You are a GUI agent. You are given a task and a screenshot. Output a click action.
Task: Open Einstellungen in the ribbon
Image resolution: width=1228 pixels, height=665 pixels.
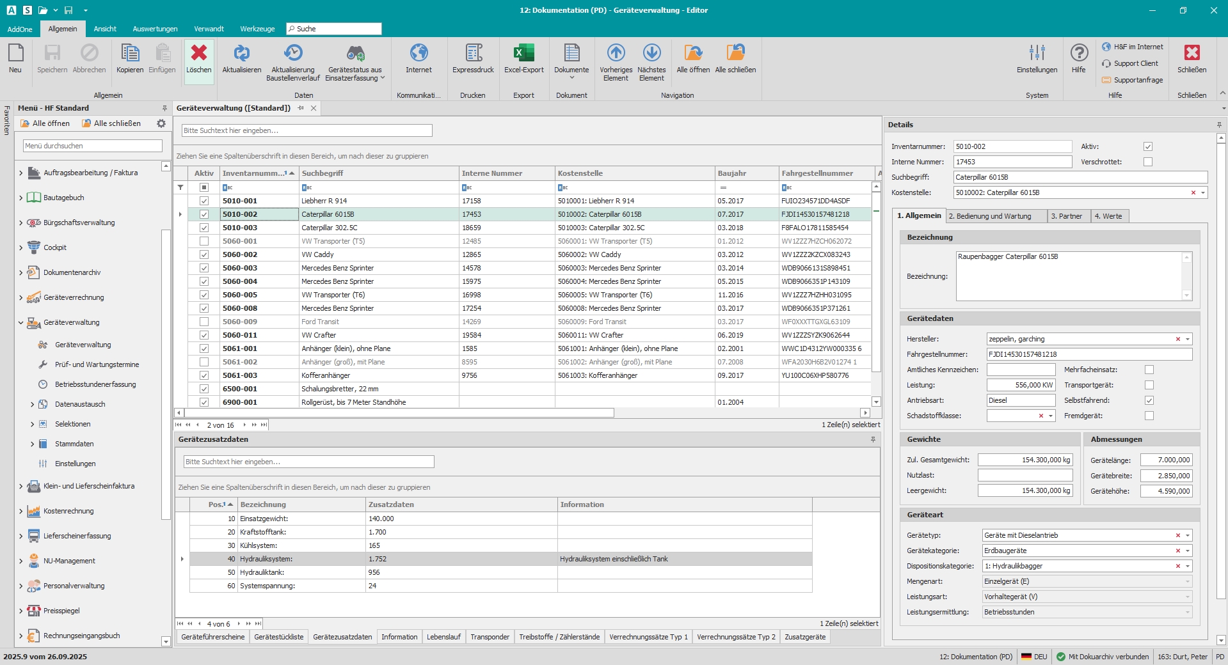point(1037,54)
